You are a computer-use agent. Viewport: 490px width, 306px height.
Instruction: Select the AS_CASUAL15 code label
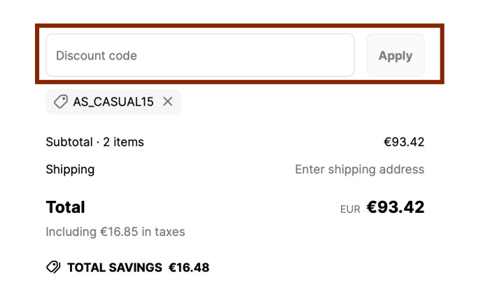coord(113,102)
